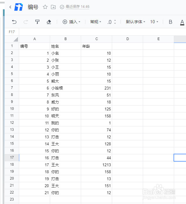Select column D header
186x204 pixels.
click(127, 39)
